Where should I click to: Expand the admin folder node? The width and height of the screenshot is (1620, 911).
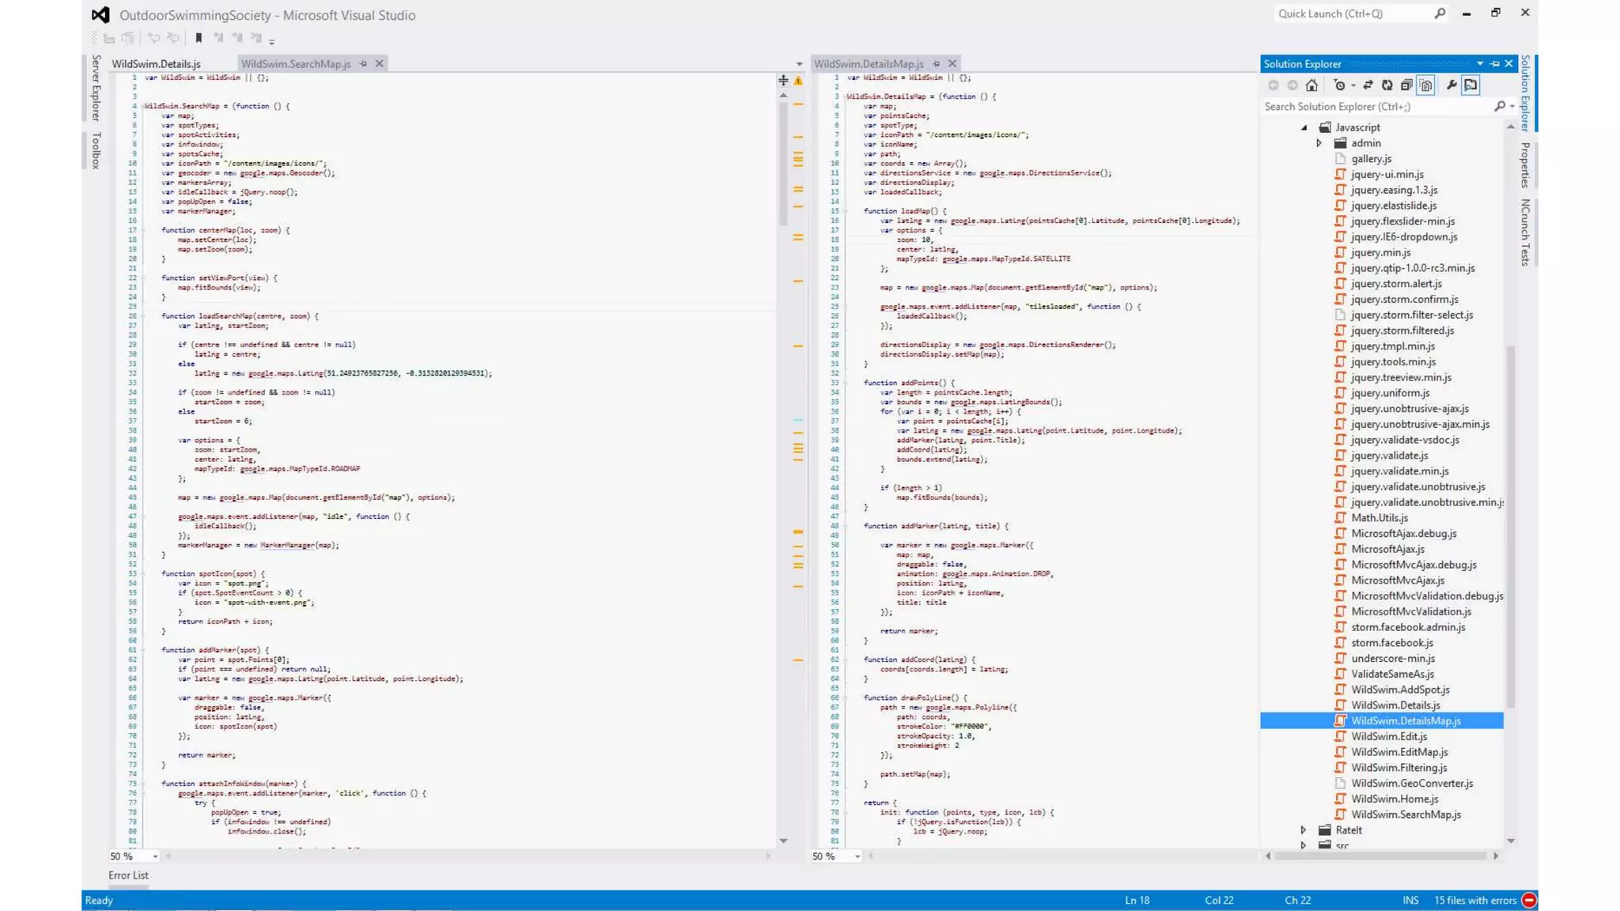1319,143
